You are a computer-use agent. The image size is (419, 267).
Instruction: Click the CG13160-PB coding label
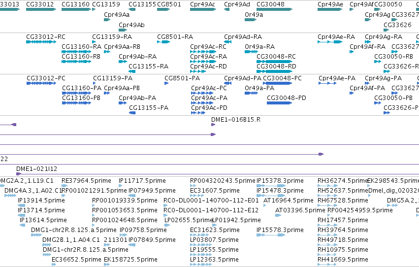pyautogui.click(x=81, y=98)
